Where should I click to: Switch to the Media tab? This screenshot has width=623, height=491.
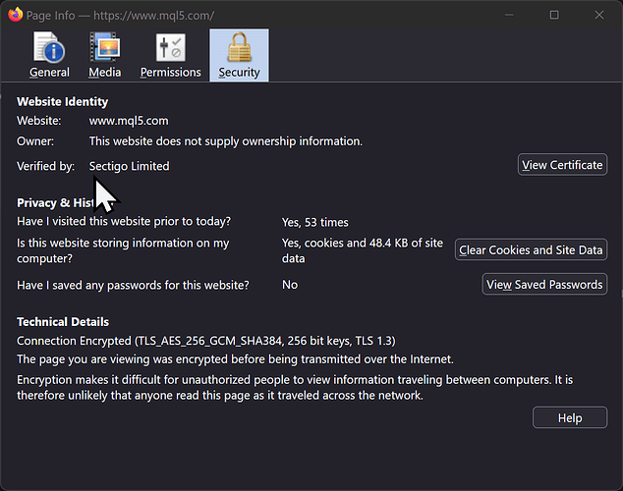pyautogui.click(x=105, y=55)
